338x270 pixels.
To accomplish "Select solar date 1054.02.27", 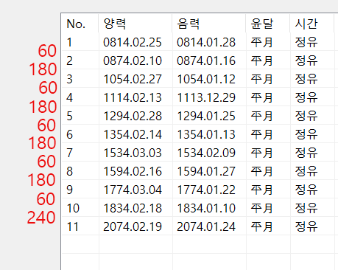I will [x=133, y=79].
